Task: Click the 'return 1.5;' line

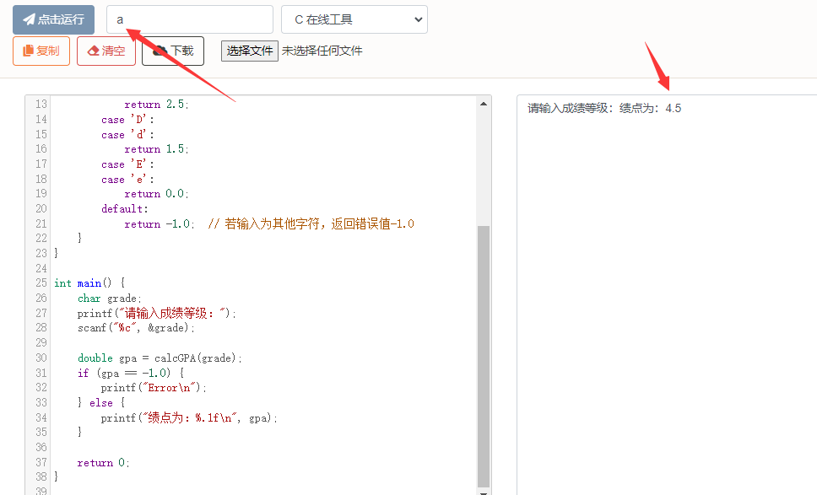Action: click(x=156, y=149)
